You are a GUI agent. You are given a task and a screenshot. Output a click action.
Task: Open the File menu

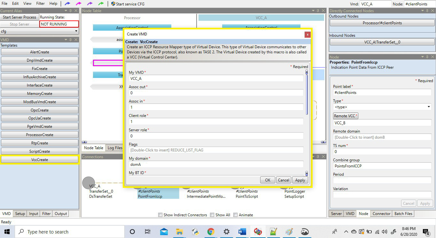tap(4, 4)
